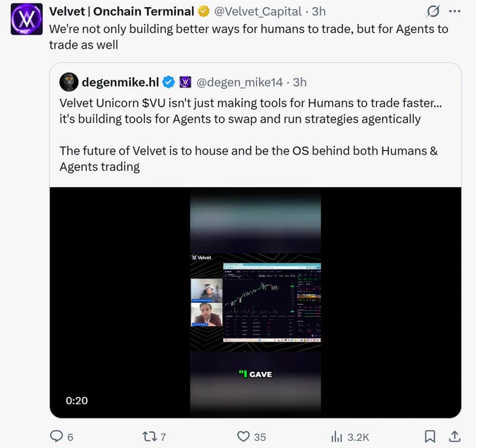Click the blue verified checkmark of degenmike.hl

[x=169, y=82]
